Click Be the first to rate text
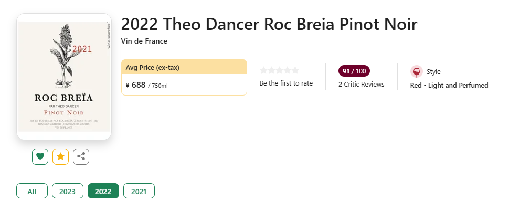509x211 pixels. 286,83
